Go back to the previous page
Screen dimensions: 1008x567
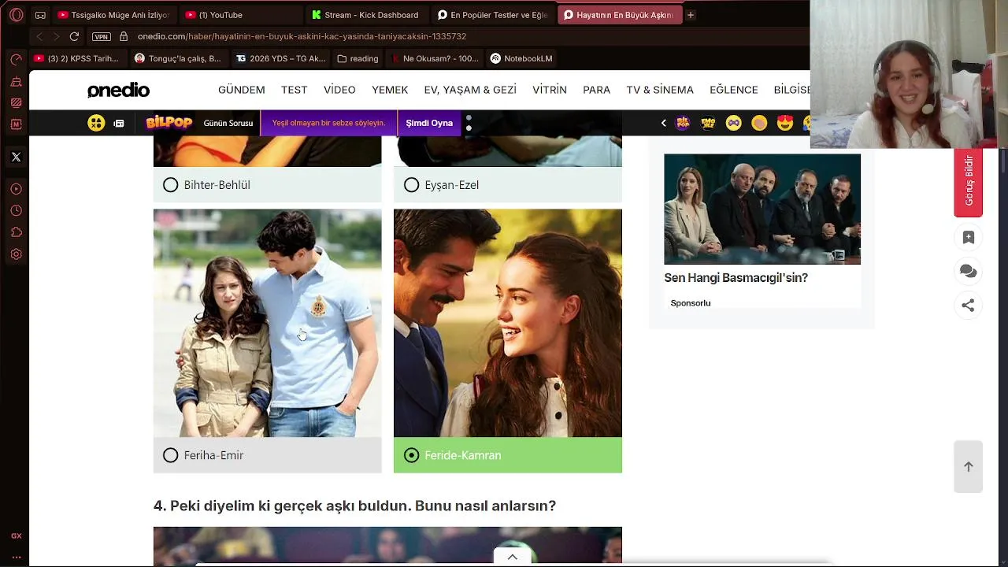coord(39,36)
